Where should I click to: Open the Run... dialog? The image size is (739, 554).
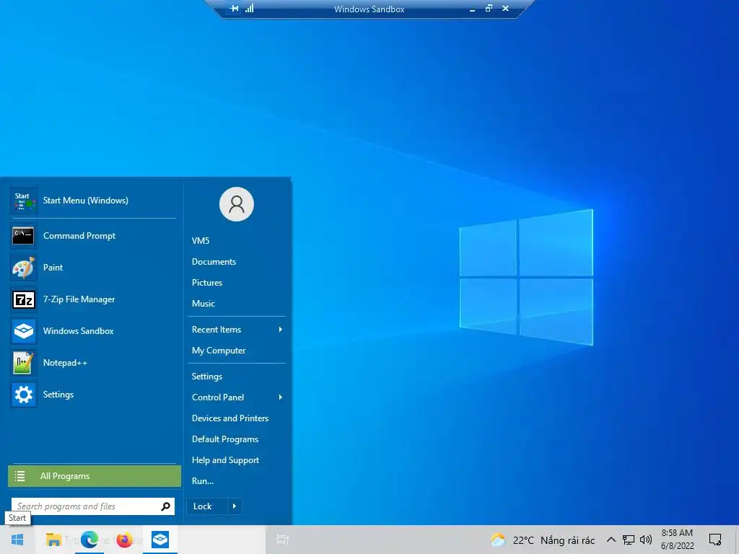point(203,481)
